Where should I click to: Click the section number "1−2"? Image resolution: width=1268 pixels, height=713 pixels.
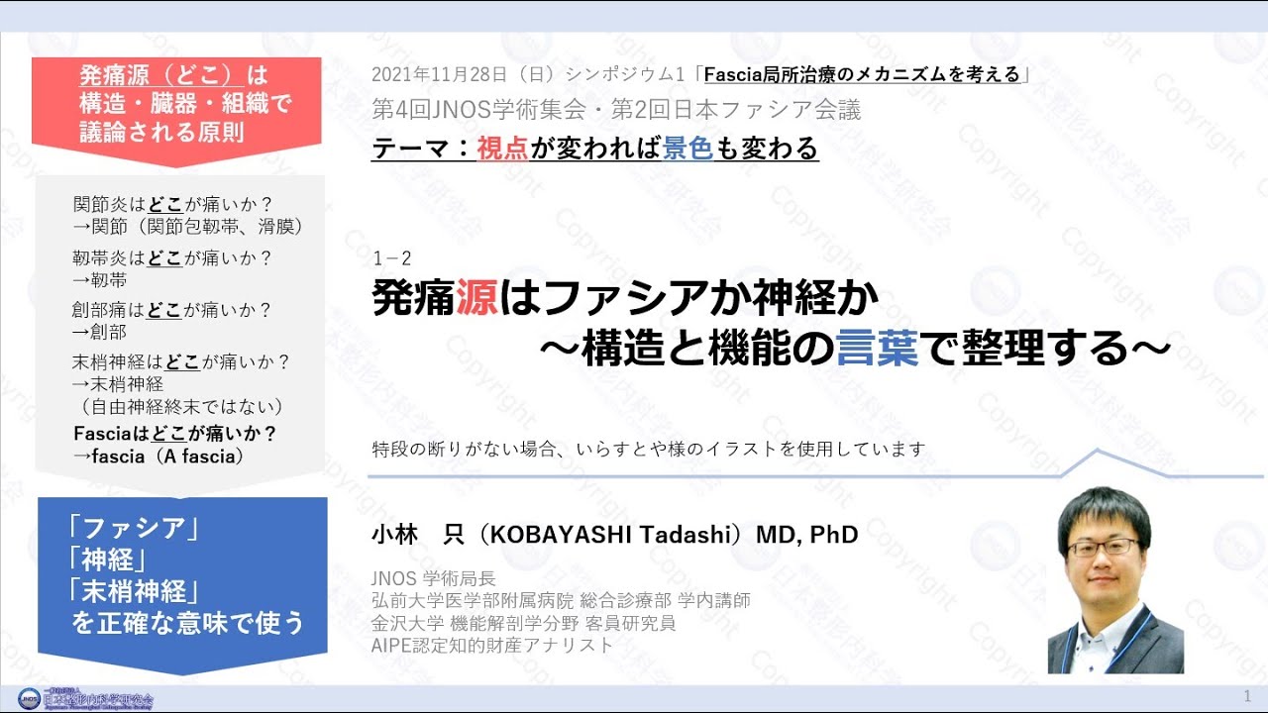pyautogui.click(x=392, y=259)
